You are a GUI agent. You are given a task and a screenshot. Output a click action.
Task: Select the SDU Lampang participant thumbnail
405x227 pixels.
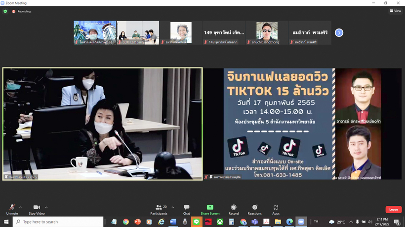click(138, 32)
